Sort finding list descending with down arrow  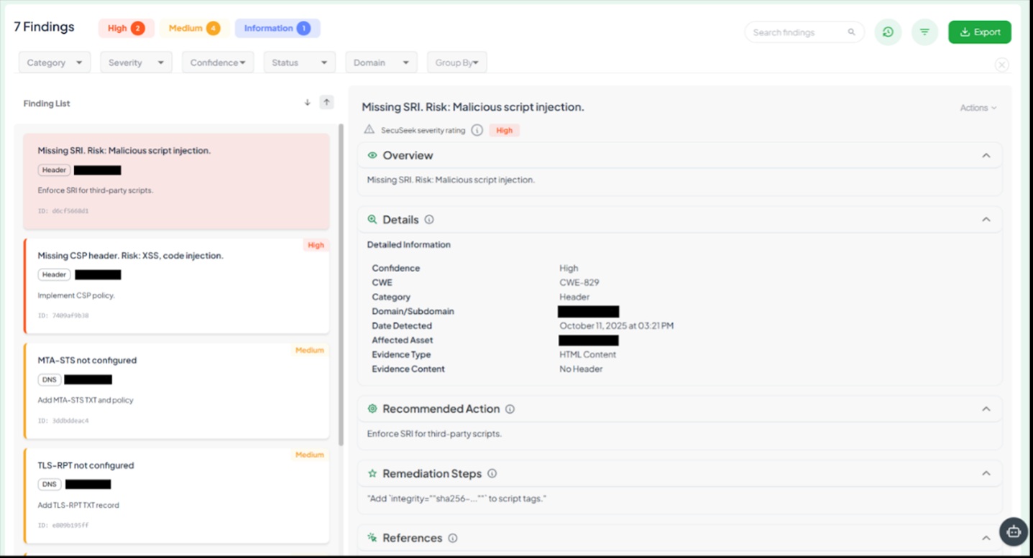coord(307,103)
